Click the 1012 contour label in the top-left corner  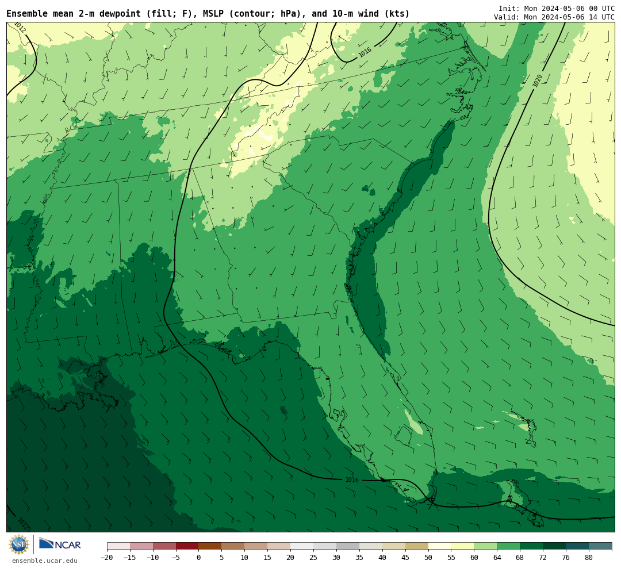(20, 28)
